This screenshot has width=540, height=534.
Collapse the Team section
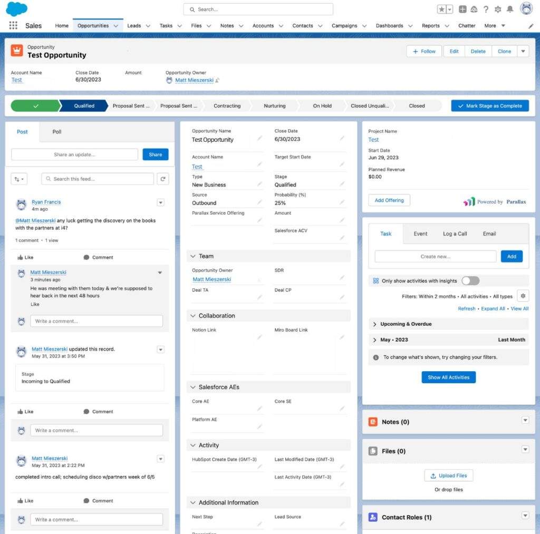(192, 256)
